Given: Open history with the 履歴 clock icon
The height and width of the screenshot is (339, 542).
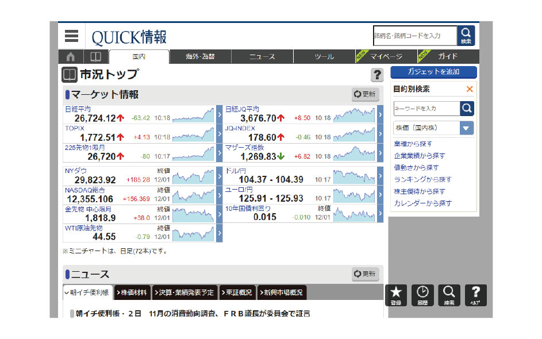Looking at the screenshot, I should [x=422, y=295].
